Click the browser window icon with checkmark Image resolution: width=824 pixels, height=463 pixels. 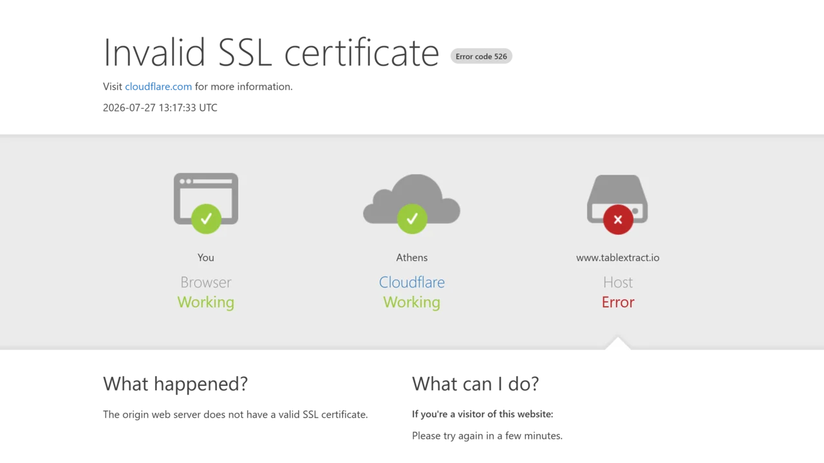[x=206, y=203]
